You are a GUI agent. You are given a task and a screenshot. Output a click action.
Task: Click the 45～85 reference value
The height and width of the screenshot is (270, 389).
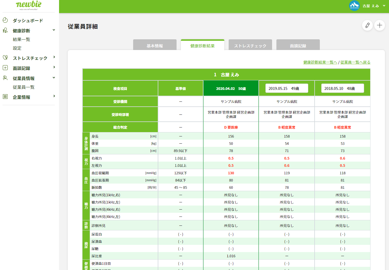click(181, 187)
